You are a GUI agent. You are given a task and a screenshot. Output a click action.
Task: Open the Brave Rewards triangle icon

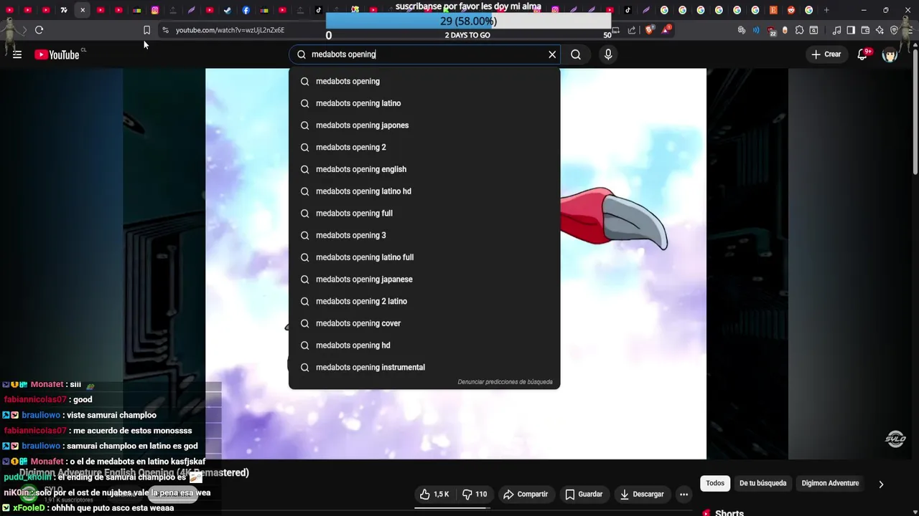point(666,30)
